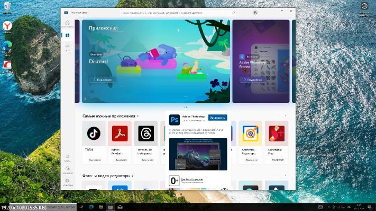The height and width of the screenshot is (211, 376).
Task: Click the 0+ age rating badge
Action: tap(174, 180)
